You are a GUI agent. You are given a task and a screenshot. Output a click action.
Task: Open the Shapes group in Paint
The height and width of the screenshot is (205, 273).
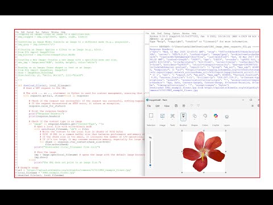195,116
